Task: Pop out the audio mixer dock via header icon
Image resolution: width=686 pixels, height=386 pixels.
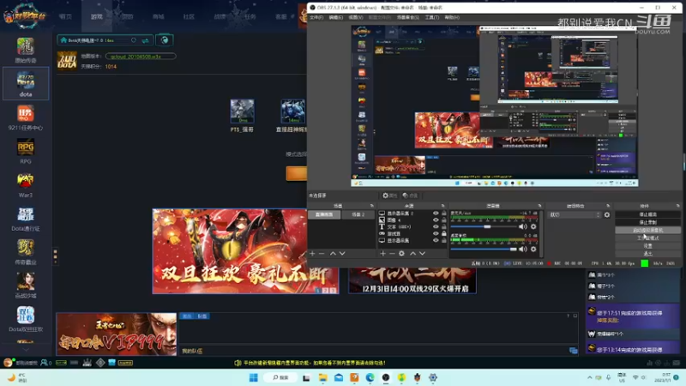Action: [x=539, y=206]
